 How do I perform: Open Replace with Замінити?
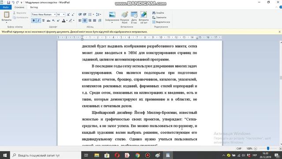pos(159,18)
